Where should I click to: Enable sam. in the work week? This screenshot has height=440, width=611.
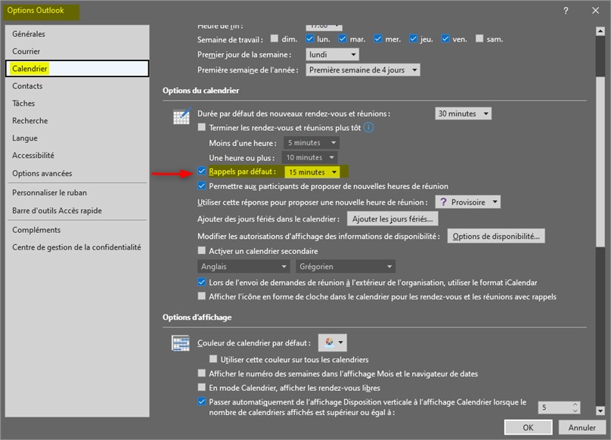479,39
